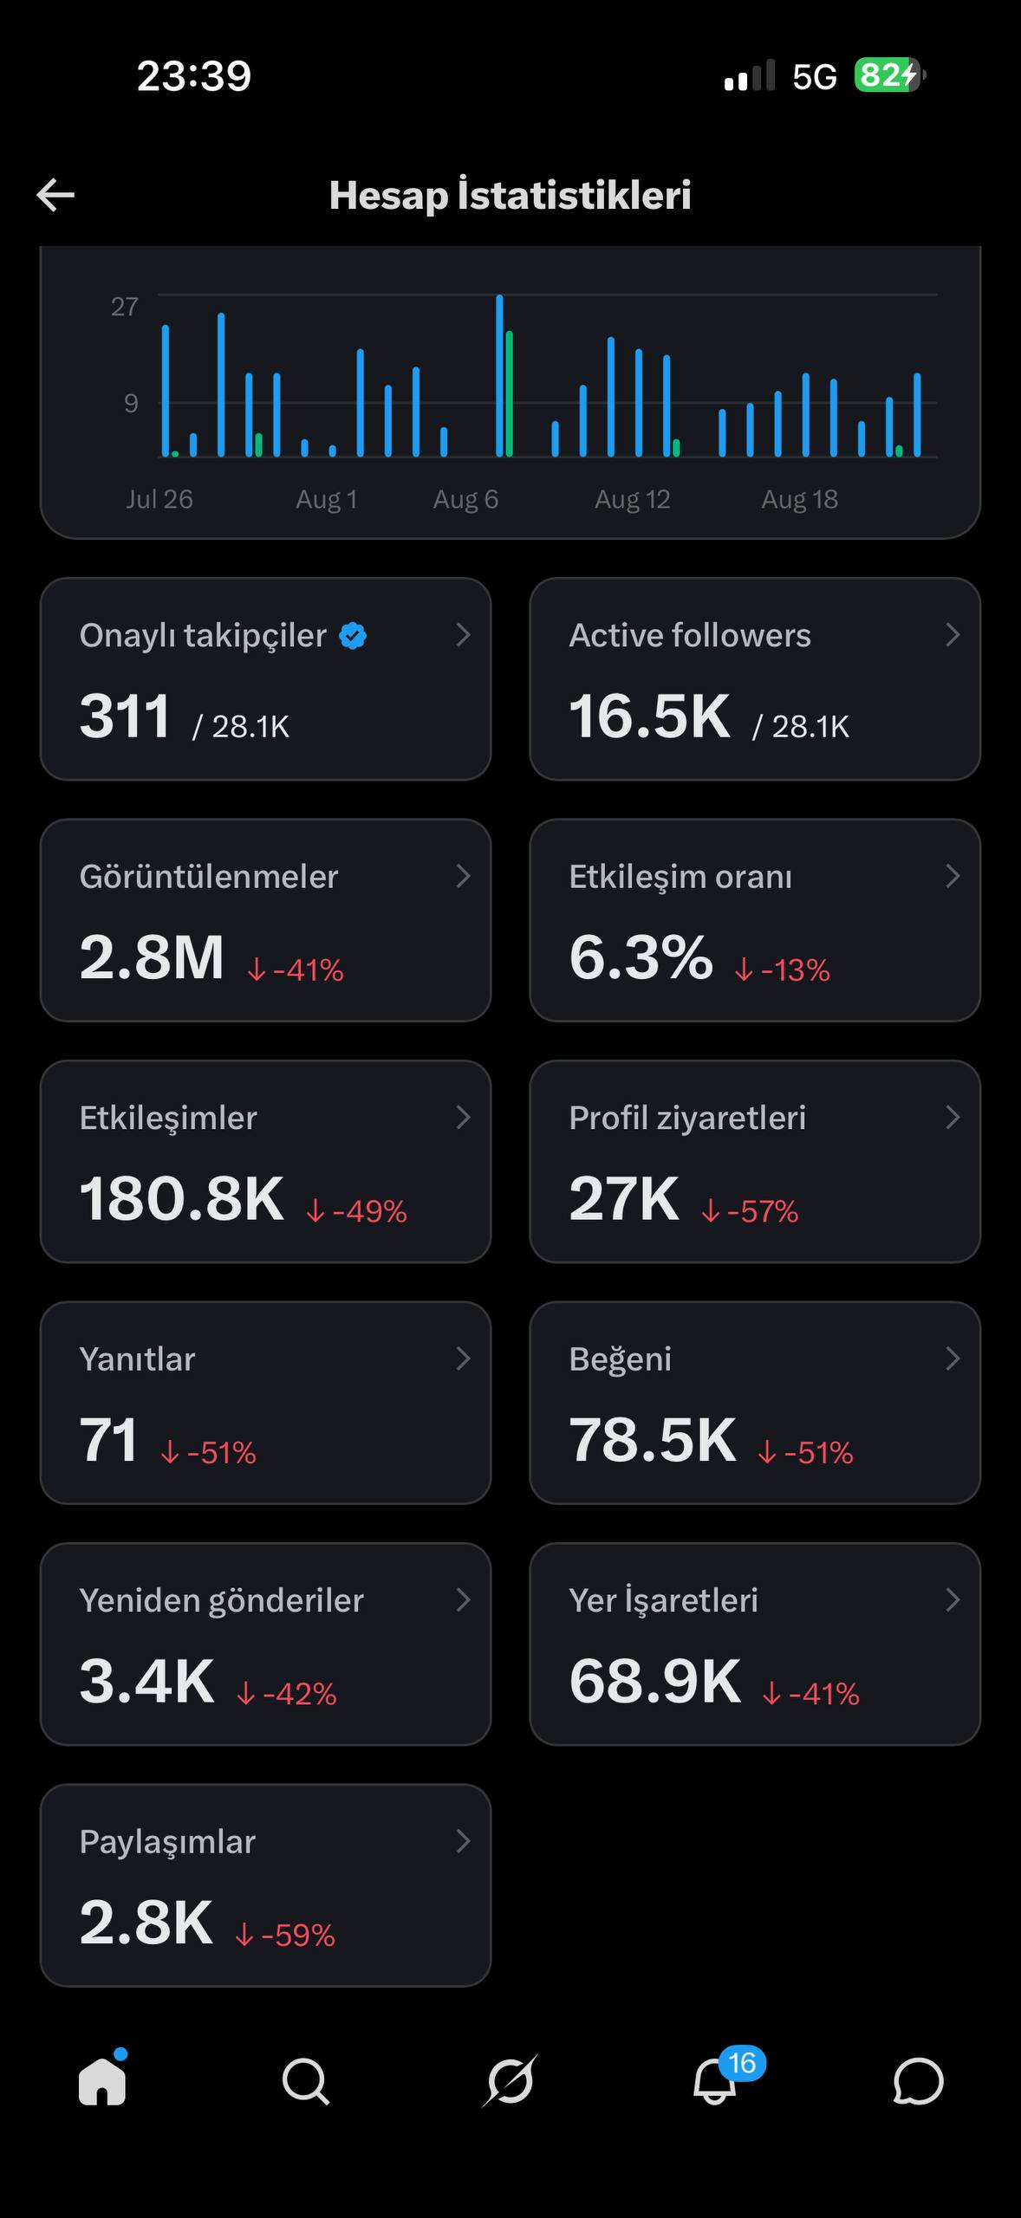Tap the battery indicator in status bar
Screen dimensions: 1021x2218
889,75
